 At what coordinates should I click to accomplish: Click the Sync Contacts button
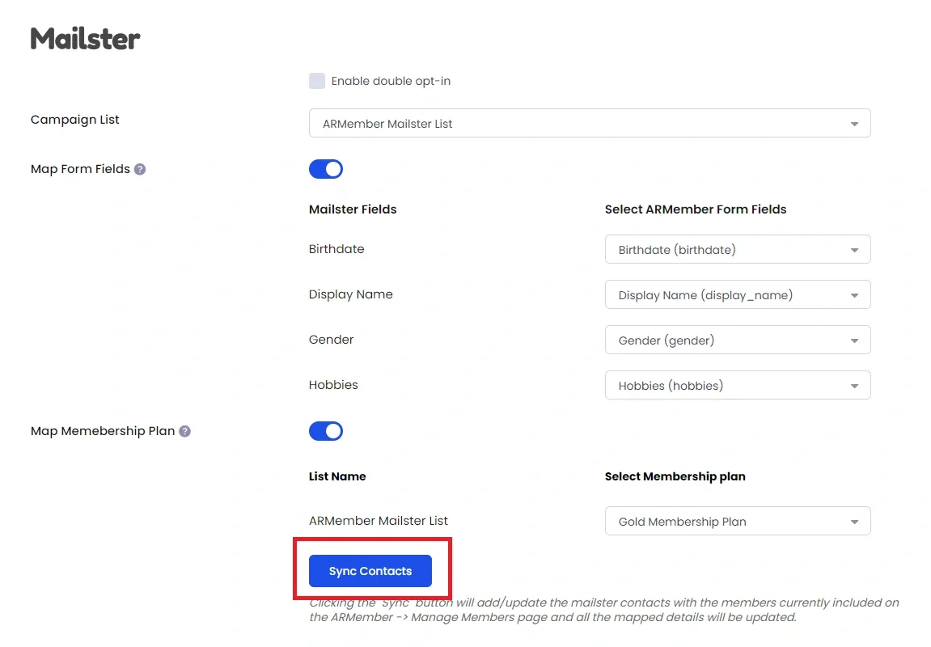(x=370, y=571)
